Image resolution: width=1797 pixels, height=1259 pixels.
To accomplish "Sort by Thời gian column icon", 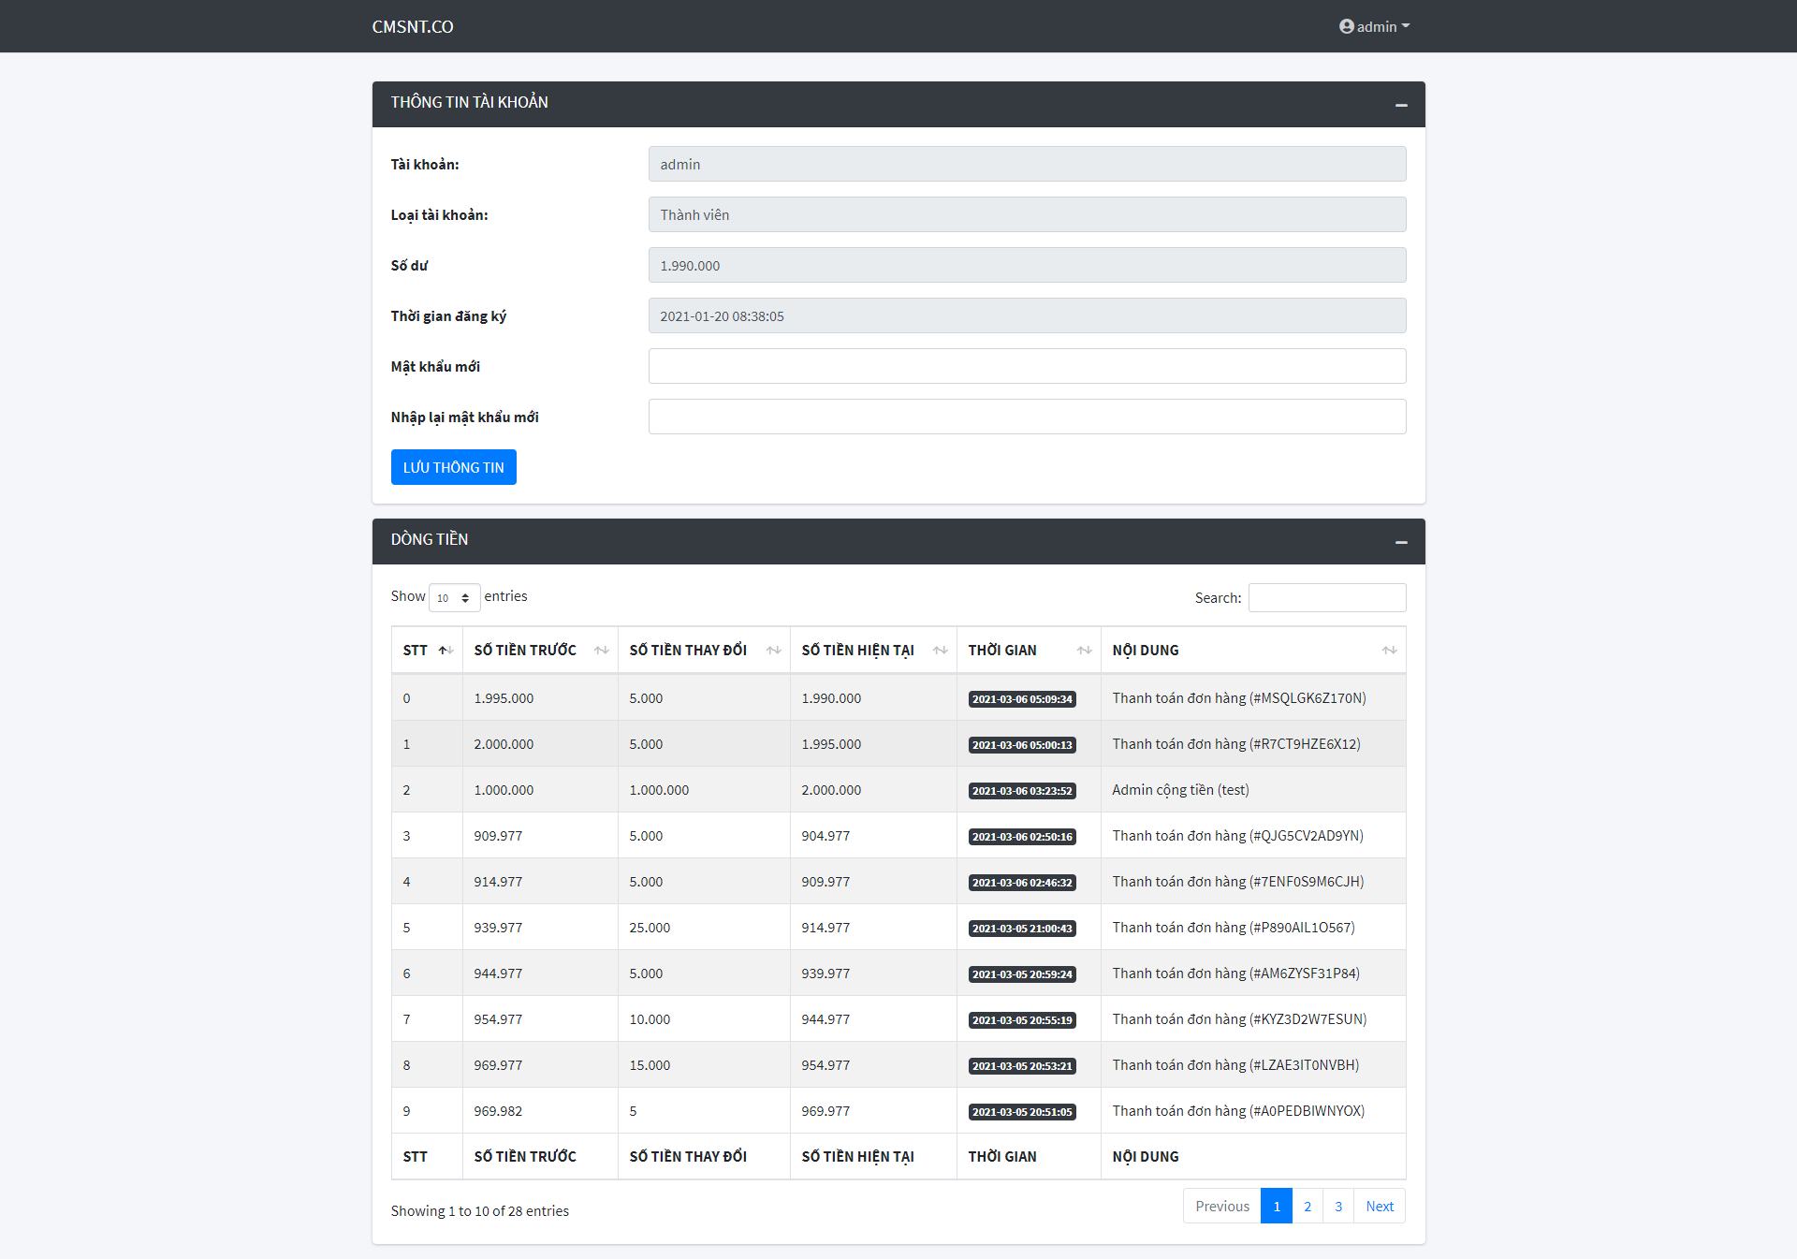I will tap(1084, 651).
